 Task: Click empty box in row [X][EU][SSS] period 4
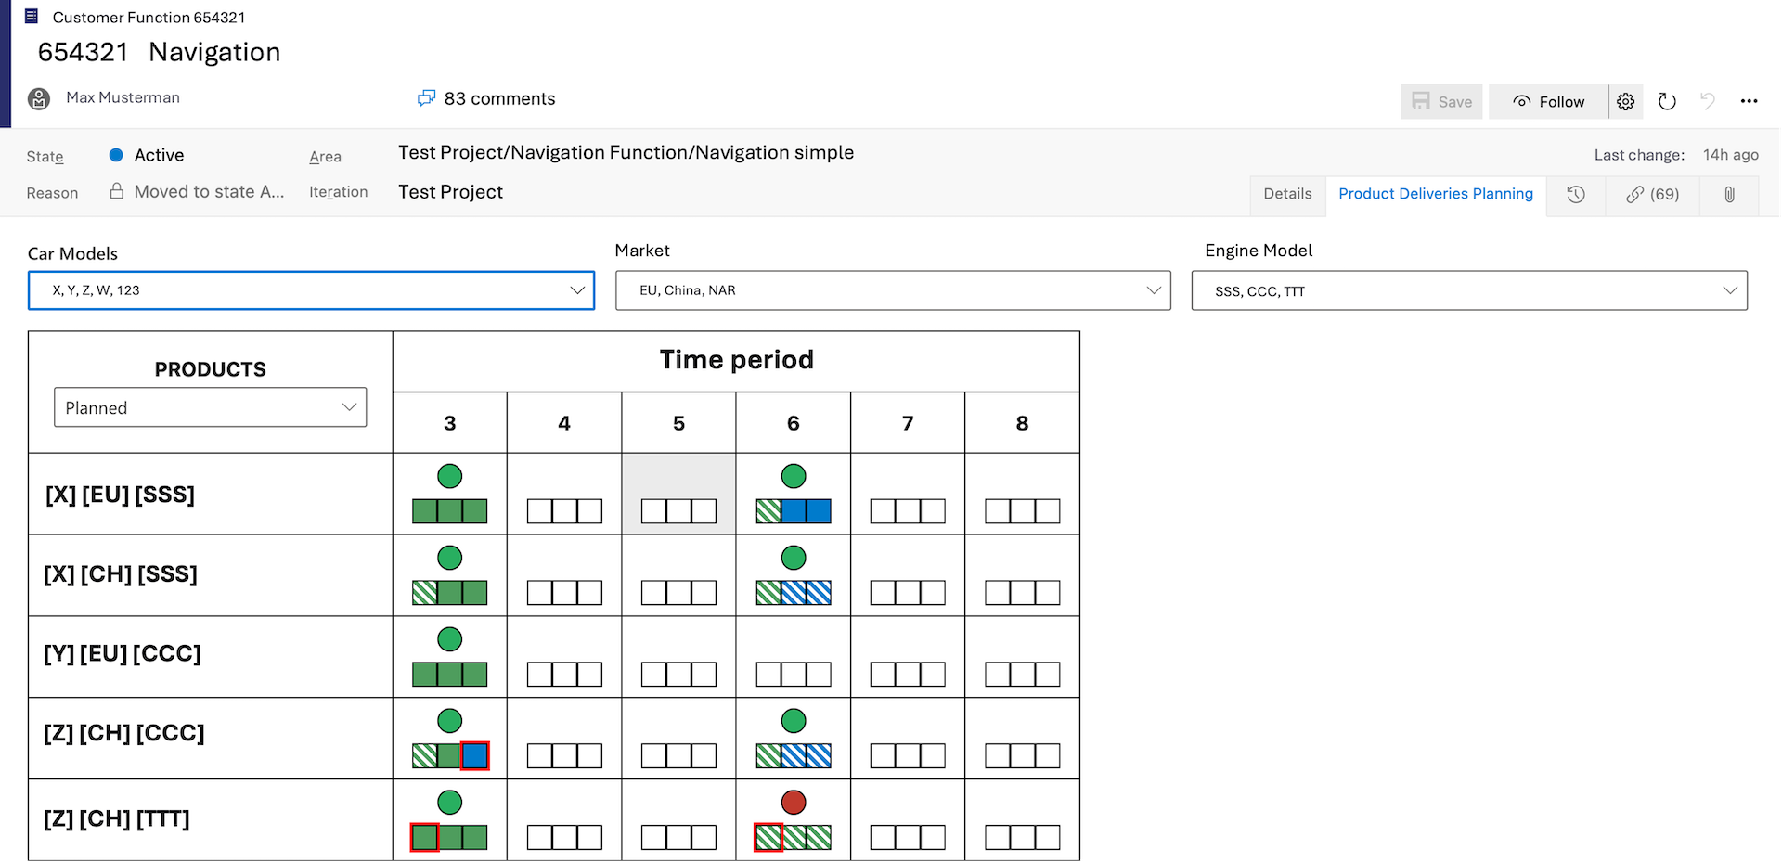(564, 511)
